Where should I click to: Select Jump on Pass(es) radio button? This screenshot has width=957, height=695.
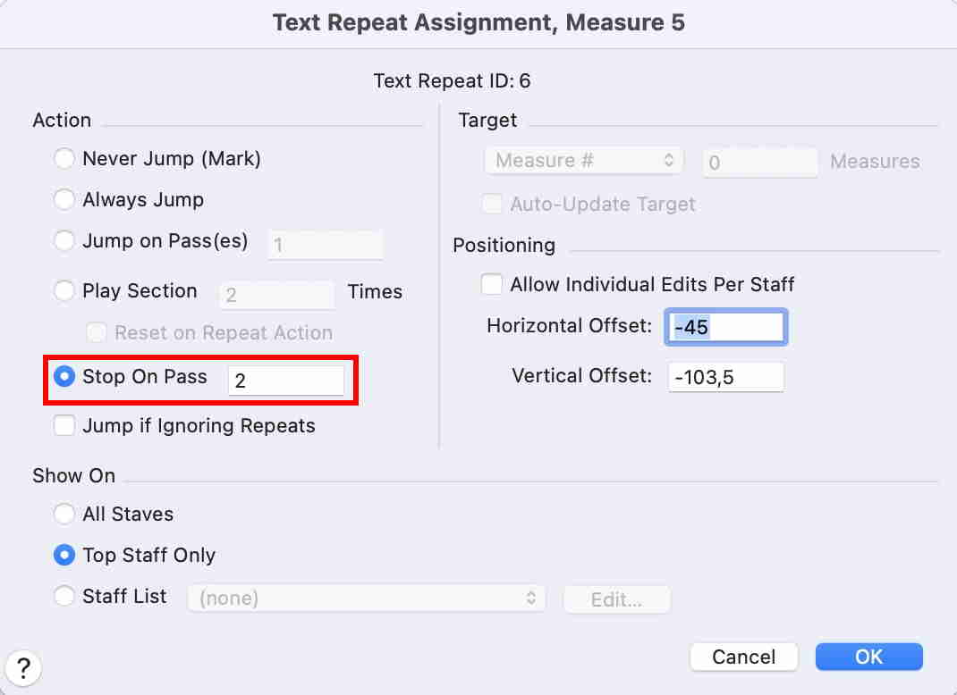tap(64, 241)
